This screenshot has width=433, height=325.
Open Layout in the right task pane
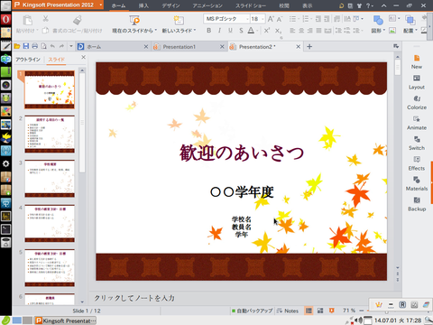[x=417, y=82]
